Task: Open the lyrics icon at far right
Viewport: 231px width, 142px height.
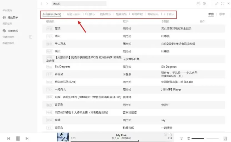Action: pos(225,138)
